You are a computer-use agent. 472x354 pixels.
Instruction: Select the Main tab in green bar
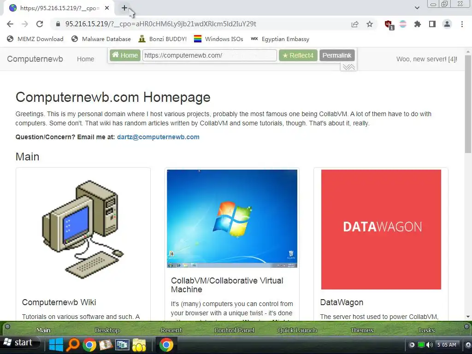[43, 330]
